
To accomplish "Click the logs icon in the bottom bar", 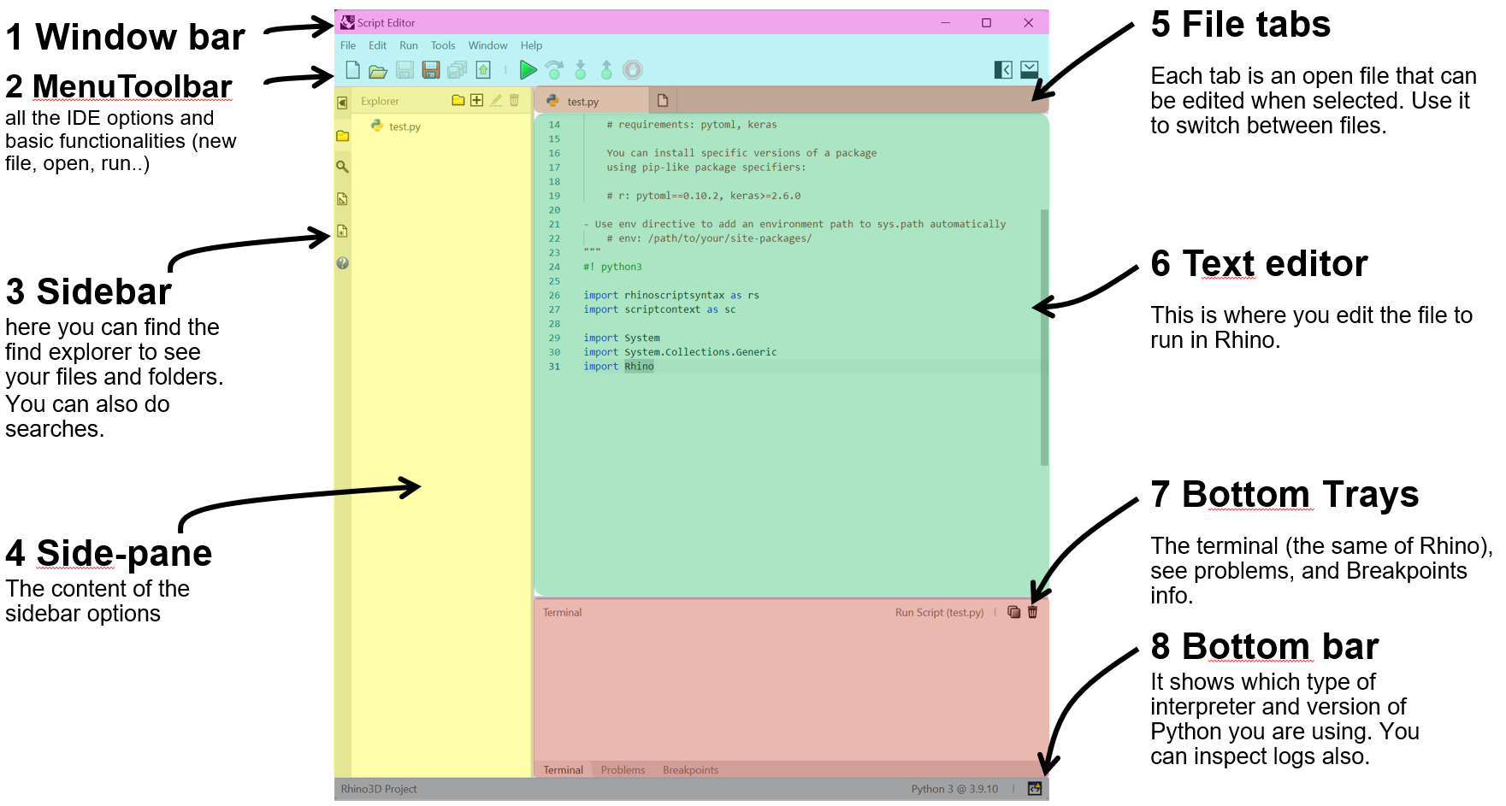I will click(1034, 789).
